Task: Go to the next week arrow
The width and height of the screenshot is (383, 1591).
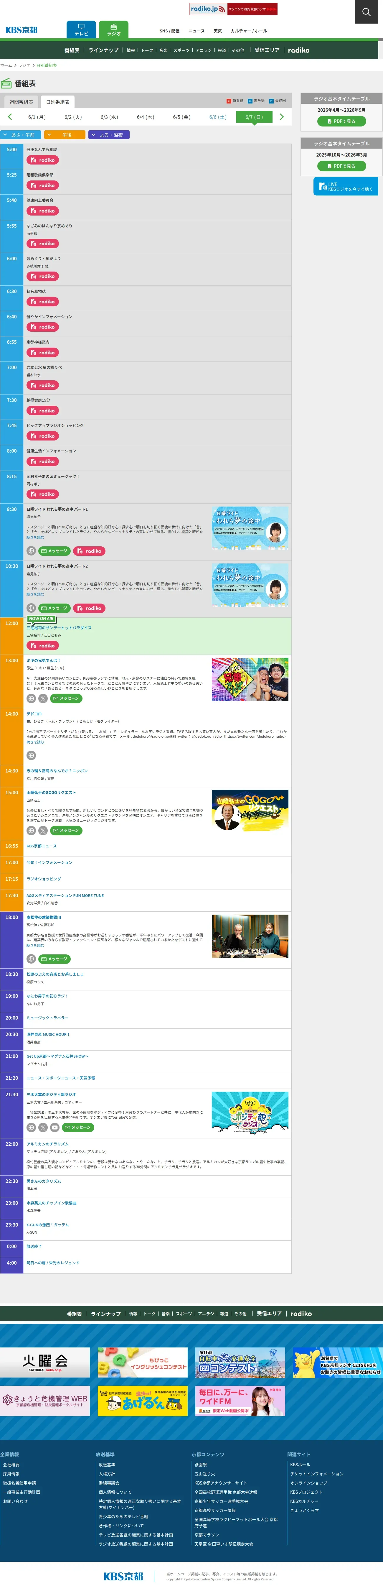Action: click(x=282, y=117)
